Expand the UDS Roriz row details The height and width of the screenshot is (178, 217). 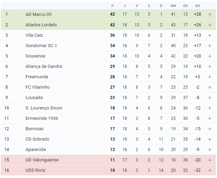[x=209, y=170]
